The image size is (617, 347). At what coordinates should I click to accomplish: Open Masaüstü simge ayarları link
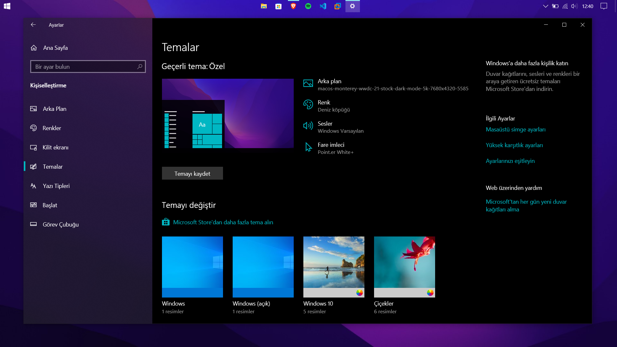pos(515,129)
